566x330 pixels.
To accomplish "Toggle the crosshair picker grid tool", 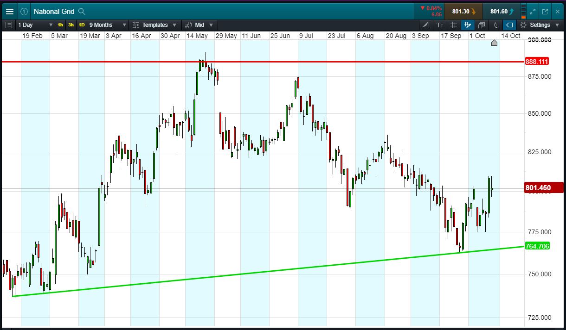I will click(x=468, y=25).
